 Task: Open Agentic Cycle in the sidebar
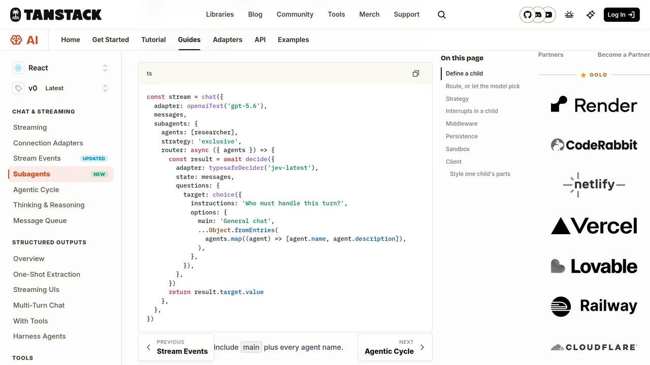click(36, 190)
